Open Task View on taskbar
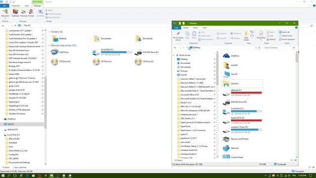The height and width of the screenshot is (178, 316). click(15, 176)
